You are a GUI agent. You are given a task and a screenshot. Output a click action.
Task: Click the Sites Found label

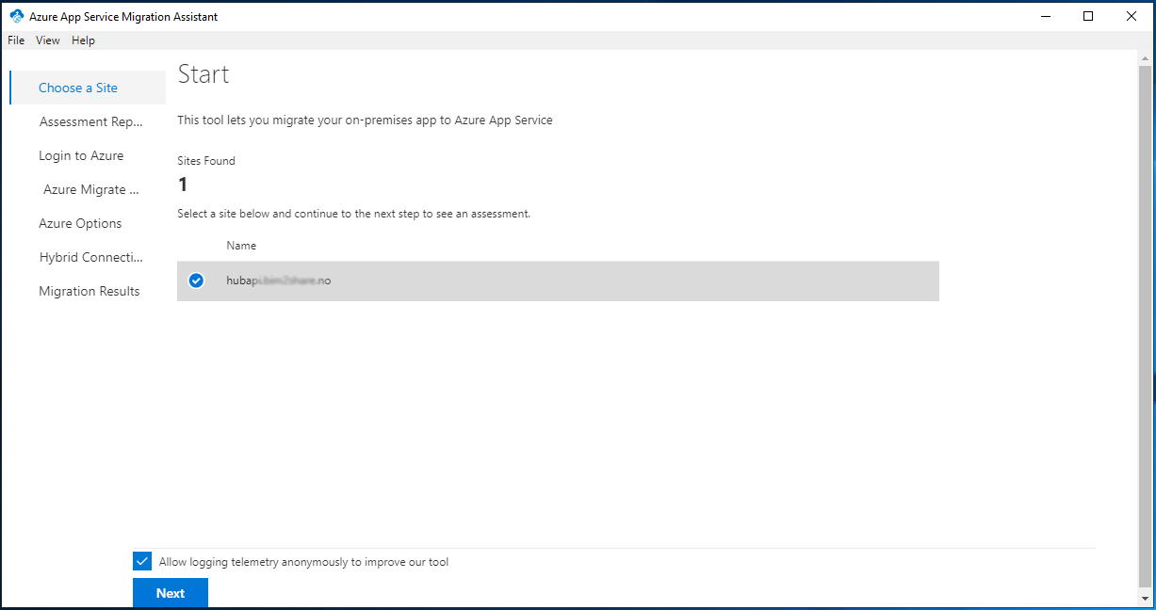[x=206, y=161]
